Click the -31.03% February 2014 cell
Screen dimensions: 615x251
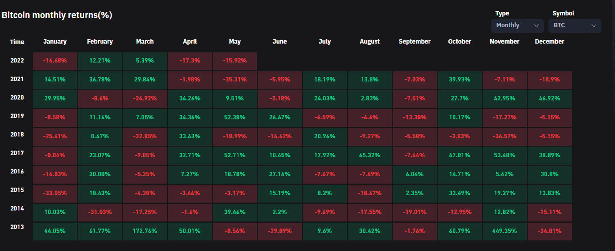click(100, 212)
